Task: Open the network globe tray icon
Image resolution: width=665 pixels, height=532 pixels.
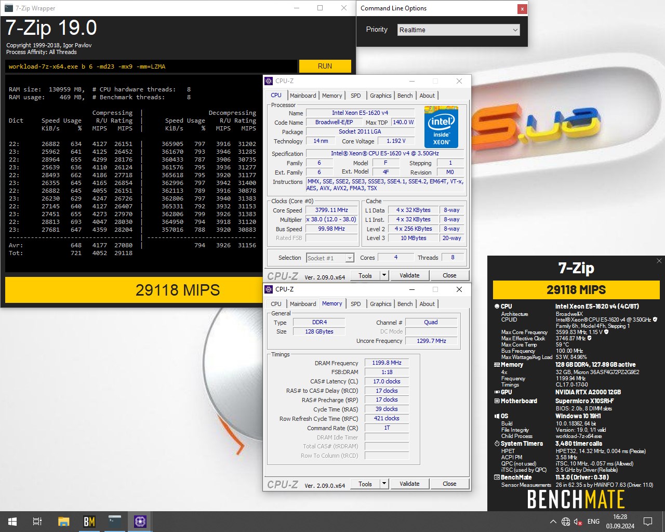Action: point(566,522)
